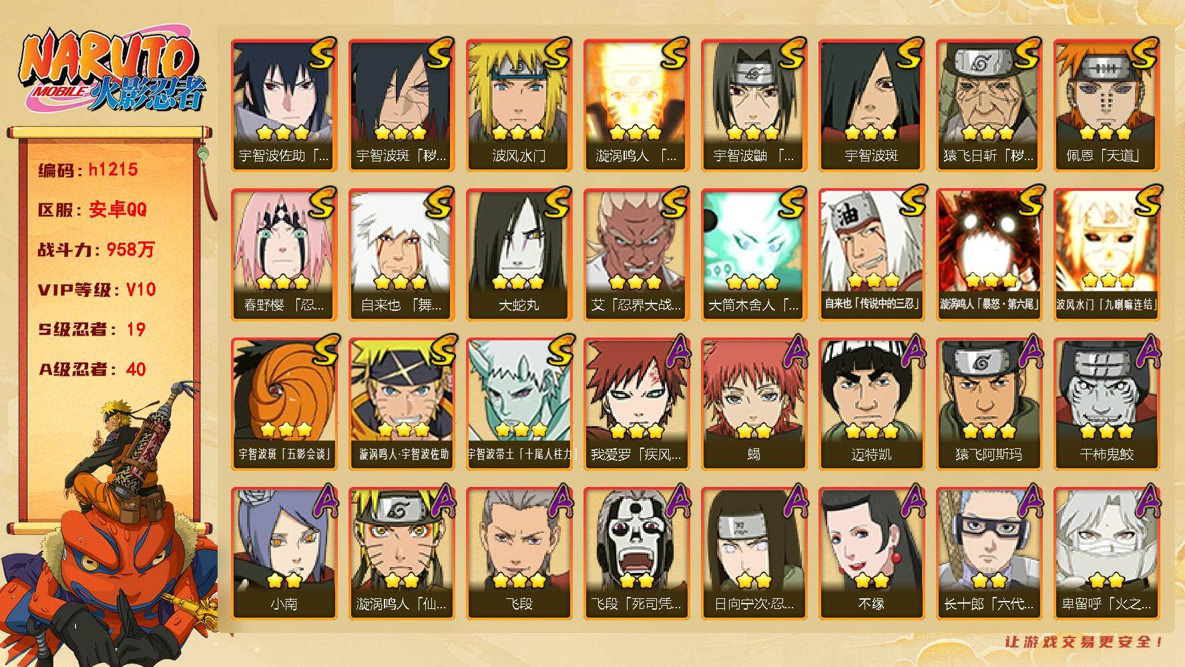Select the 波风水门 ninja card

click(519, 105)
